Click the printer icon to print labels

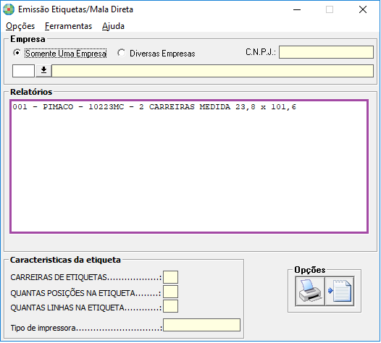click(x=310, y=291)
